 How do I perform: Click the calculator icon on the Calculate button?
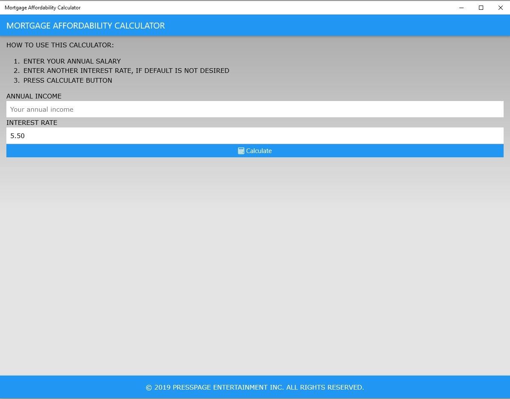[241, 151]
